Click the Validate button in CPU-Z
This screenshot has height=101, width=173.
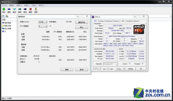tap(130, 69)
